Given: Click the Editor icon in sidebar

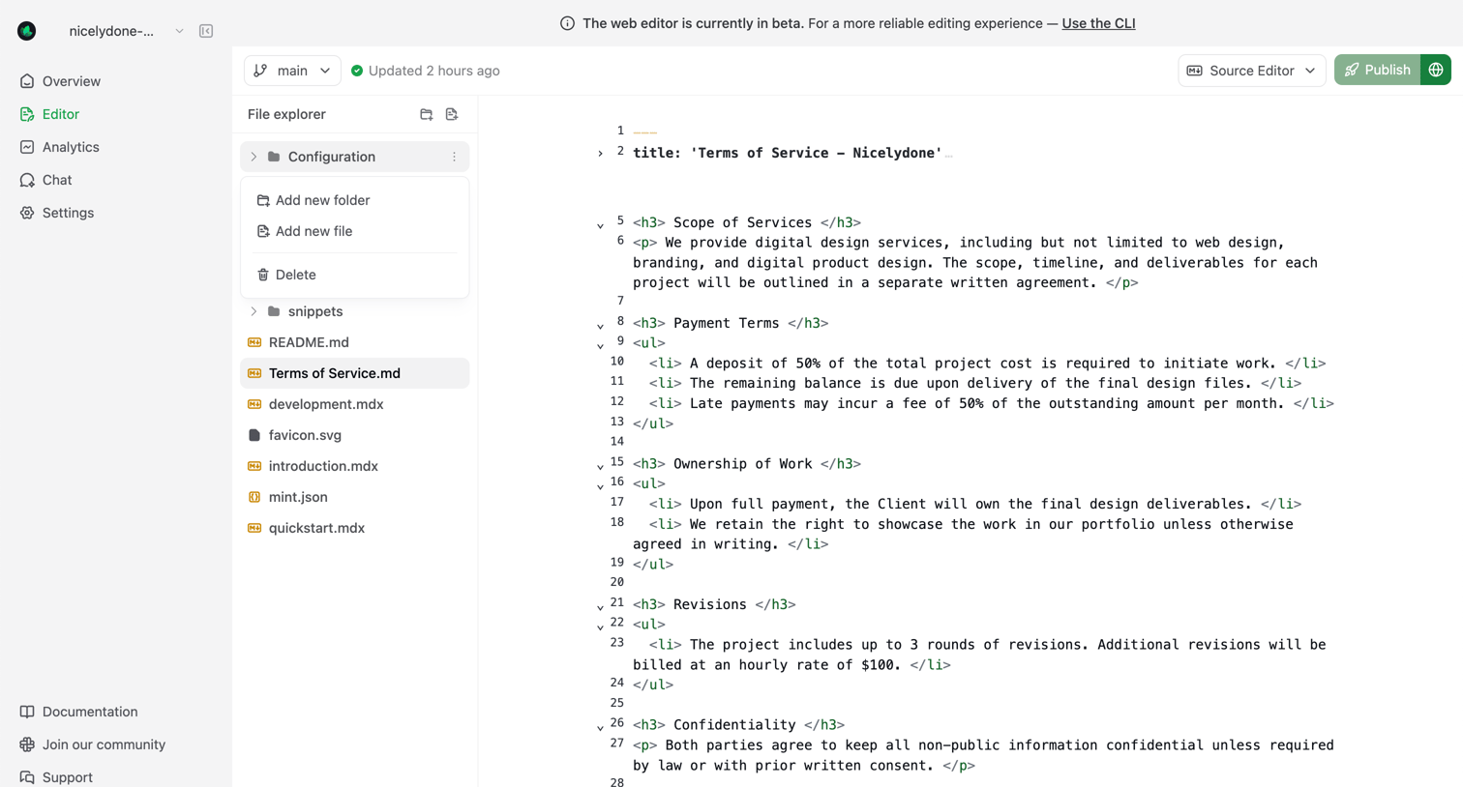Looking at the screenshot, I should coord(27,114).
